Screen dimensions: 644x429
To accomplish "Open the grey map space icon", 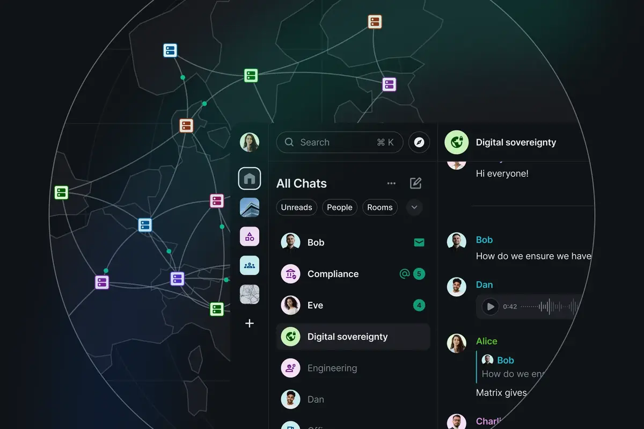I will coord(250,294).
